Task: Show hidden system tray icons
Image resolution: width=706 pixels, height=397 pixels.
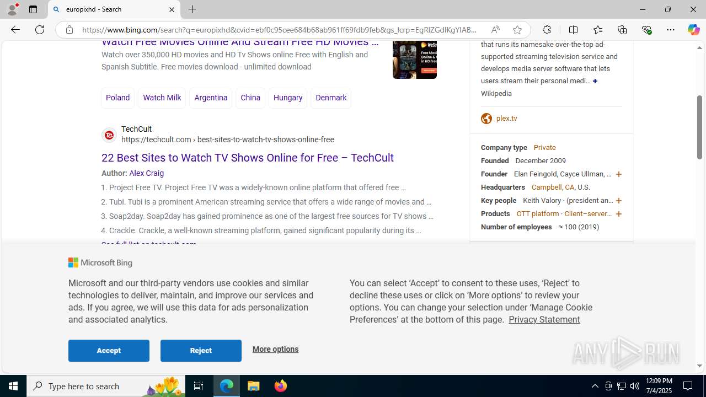Action: [x=595, y=386]
